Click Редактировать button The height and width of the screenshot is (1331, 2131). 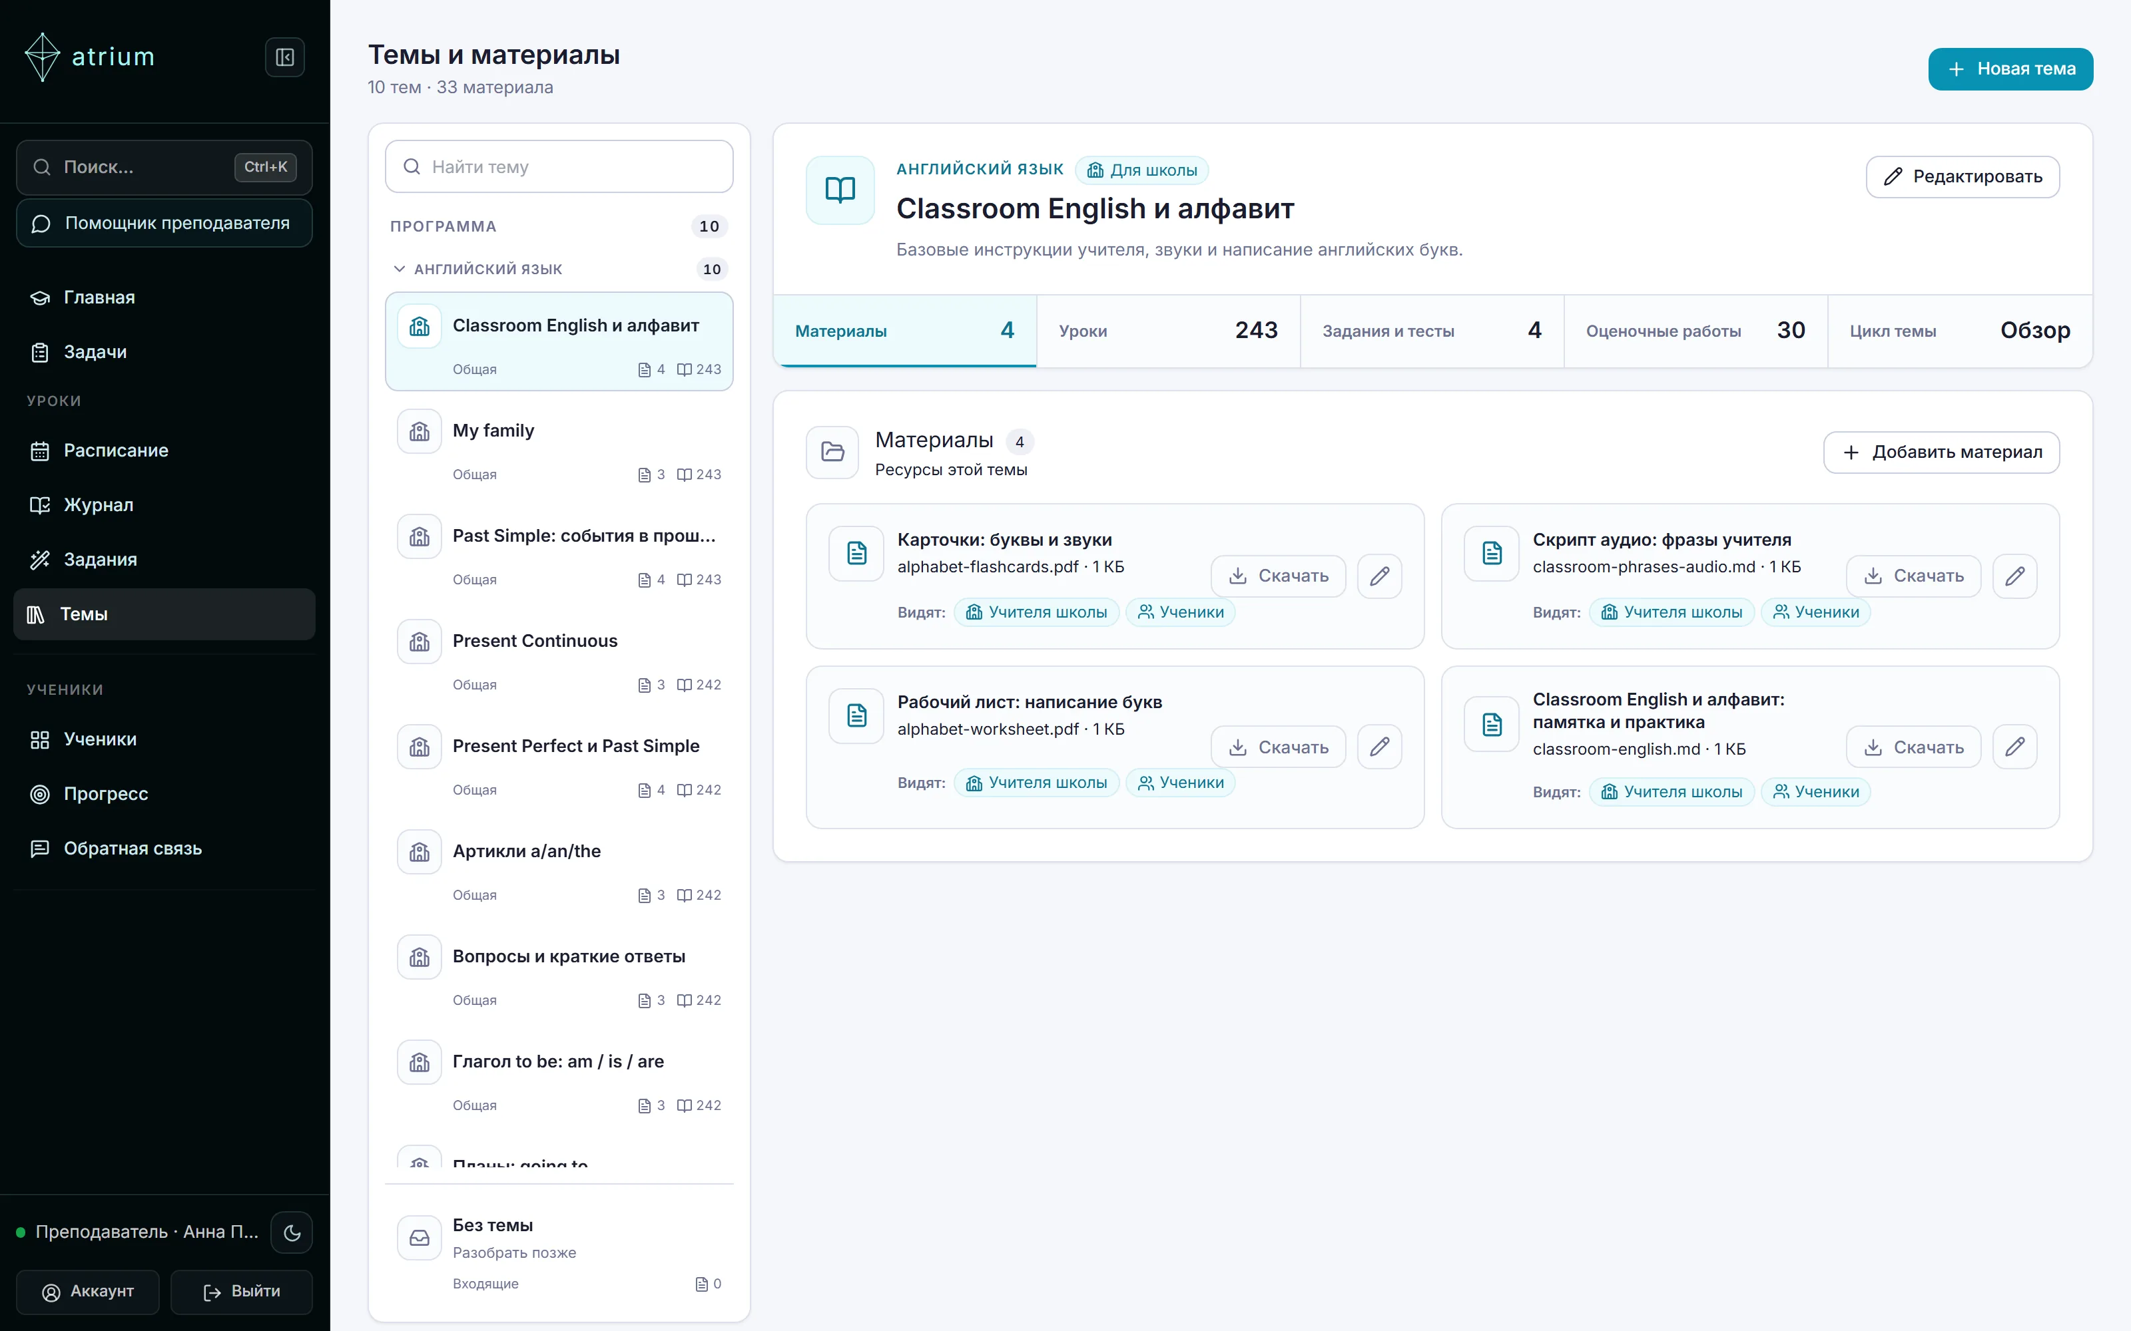[x=1962, y=177]
